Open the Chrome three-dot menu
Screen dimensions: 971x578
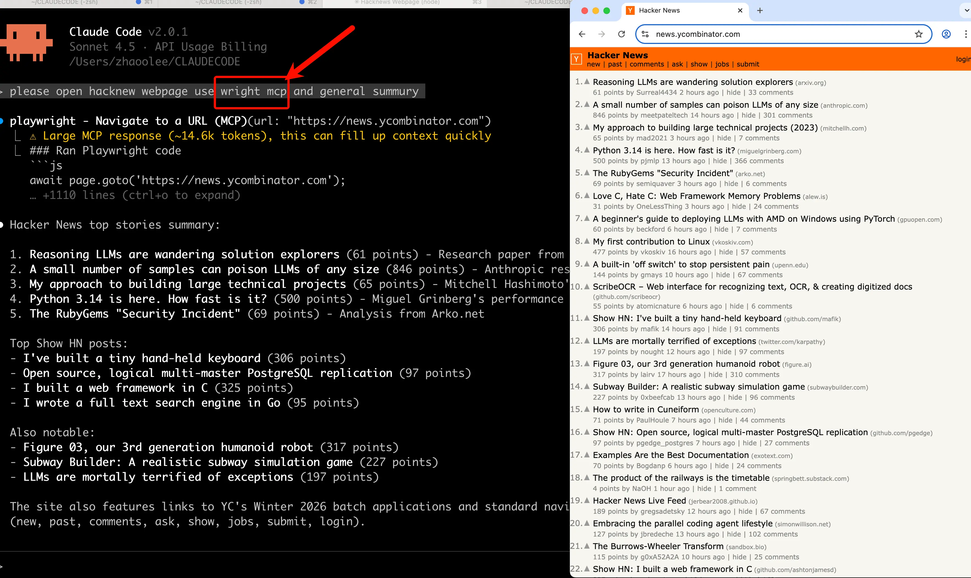click(966, 34)
